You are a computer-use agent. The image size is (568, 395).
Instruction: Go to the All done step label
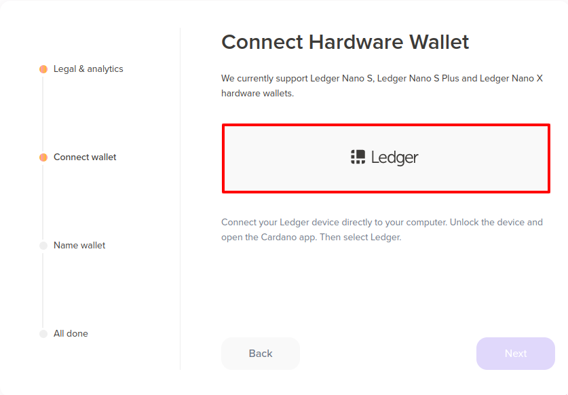71,334
